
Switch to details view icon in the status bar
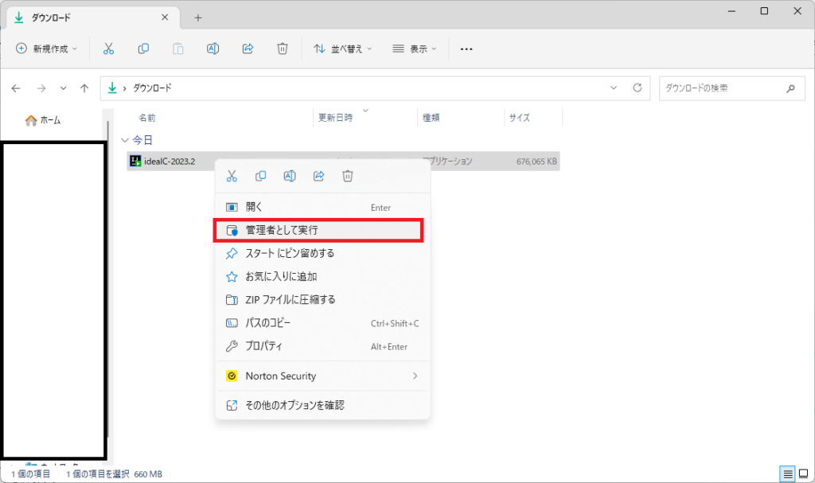point(788,473)
